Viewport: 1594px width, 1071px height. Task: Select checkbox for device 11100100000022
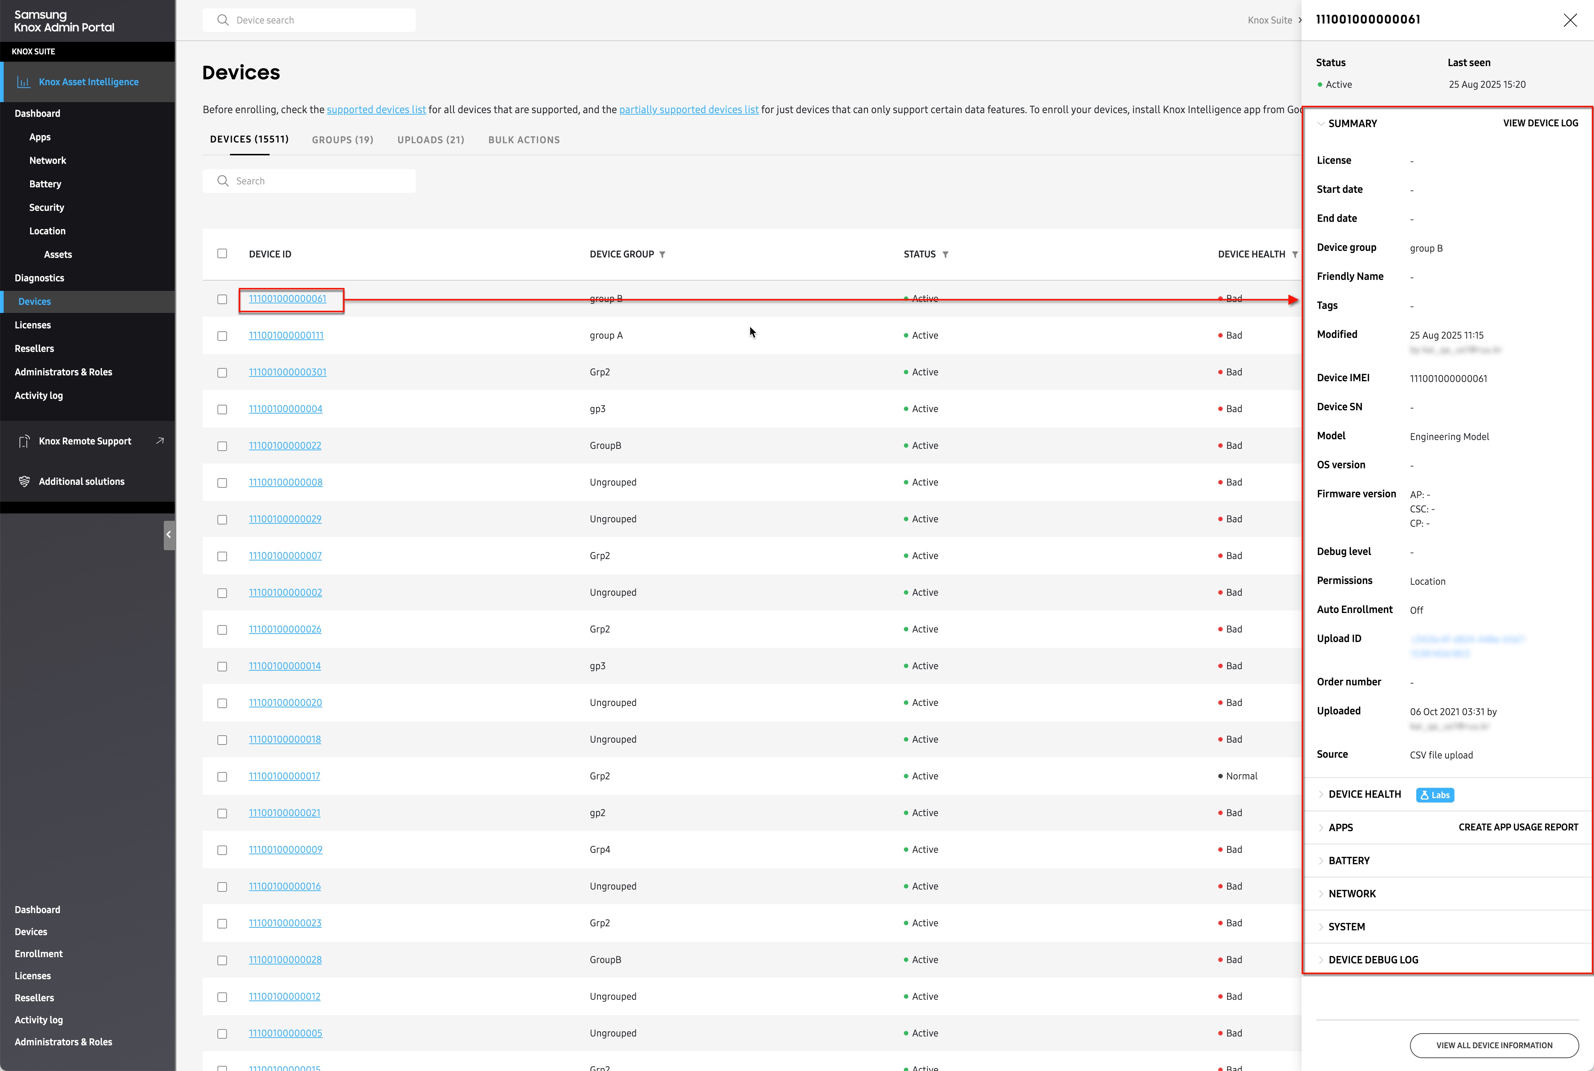[x=222, y=446]
